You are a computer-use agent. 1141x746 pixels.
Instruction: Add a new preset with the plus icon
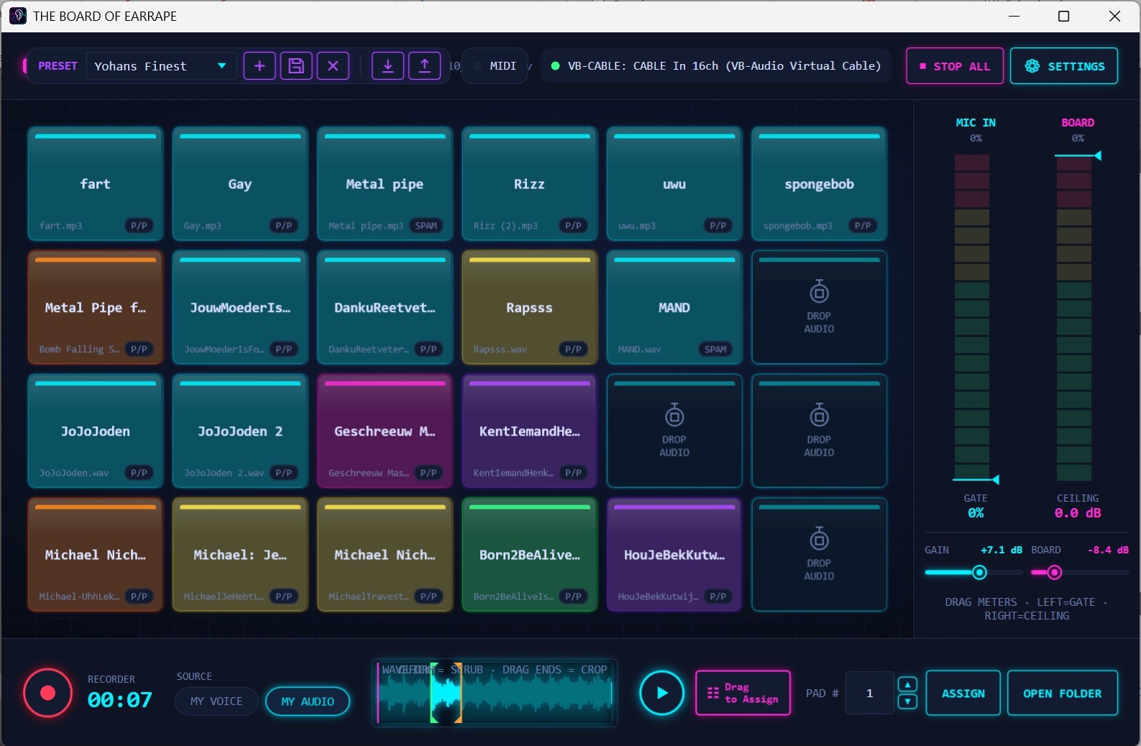click(260, 66)
